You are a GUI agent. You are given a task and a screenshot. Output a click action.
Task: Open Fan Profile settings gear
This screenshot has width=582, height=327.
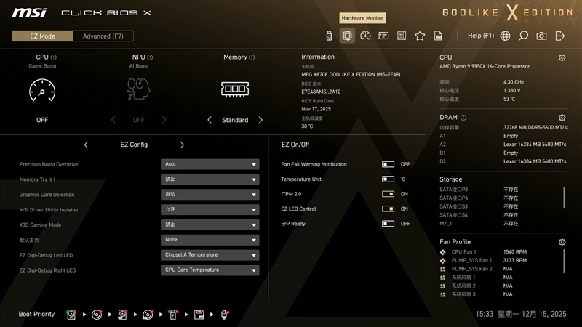tap(562, 242)
